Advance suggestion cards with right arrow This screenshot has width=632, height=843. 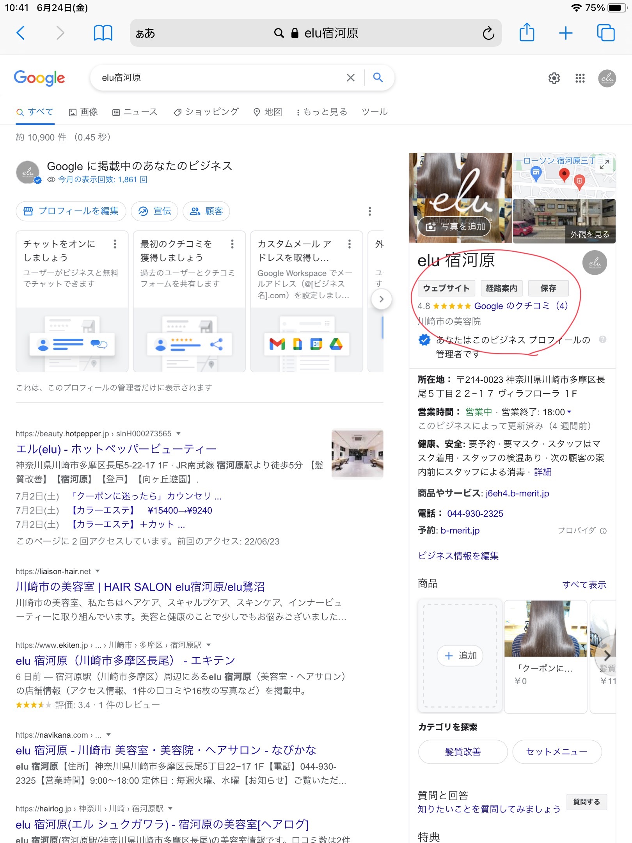[381, 299]
